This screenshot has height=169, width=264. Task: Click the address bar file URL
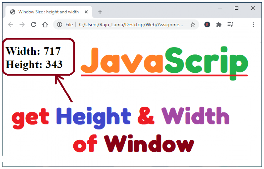click(x=131, y=25)
